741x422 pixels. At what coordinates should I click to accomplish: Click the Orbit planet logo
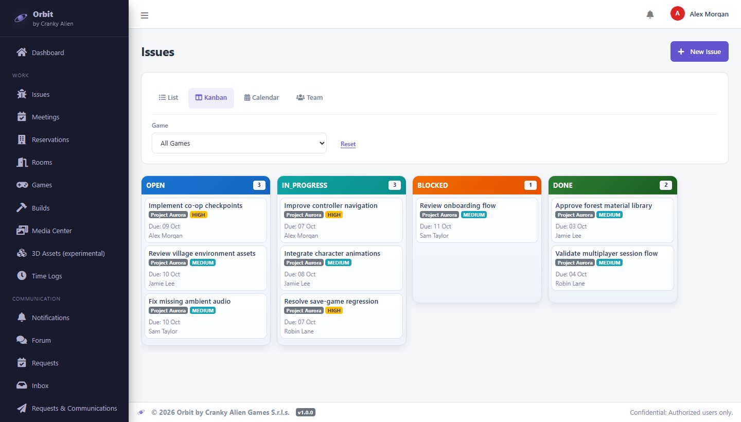point(21,18)
